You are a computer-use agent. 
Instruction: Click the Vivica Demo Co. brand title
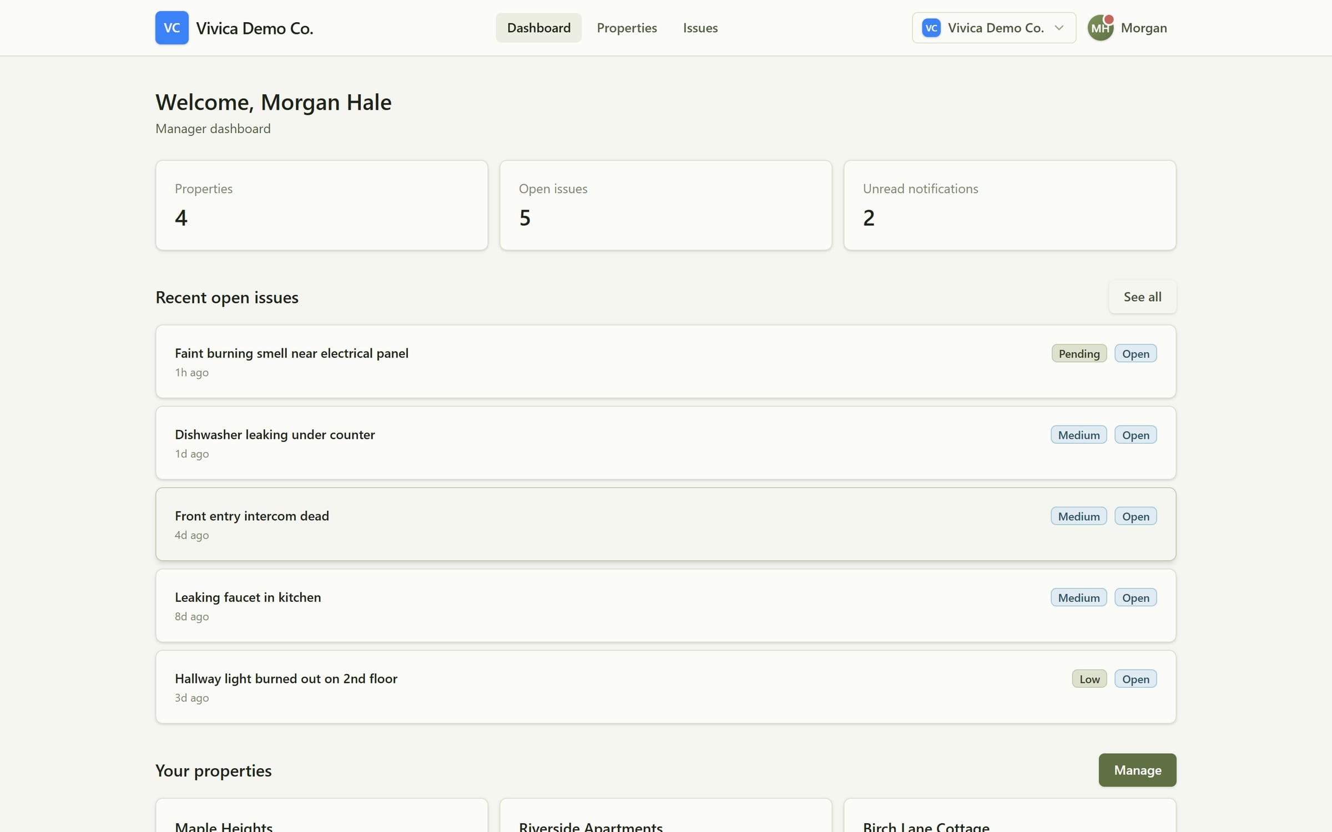coord(255,28)
